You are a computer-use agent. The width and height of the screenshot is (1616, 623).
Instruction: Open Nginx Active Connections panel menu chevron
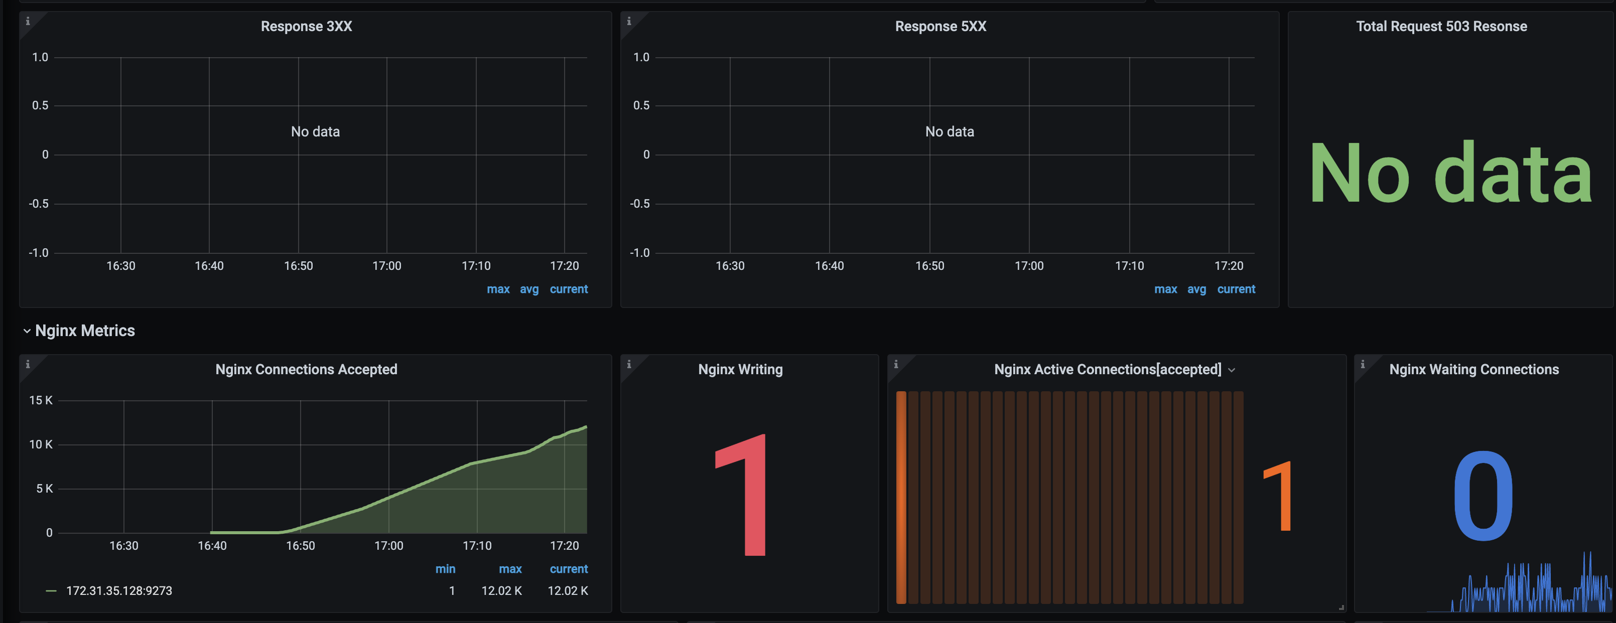click(1232, 370)
